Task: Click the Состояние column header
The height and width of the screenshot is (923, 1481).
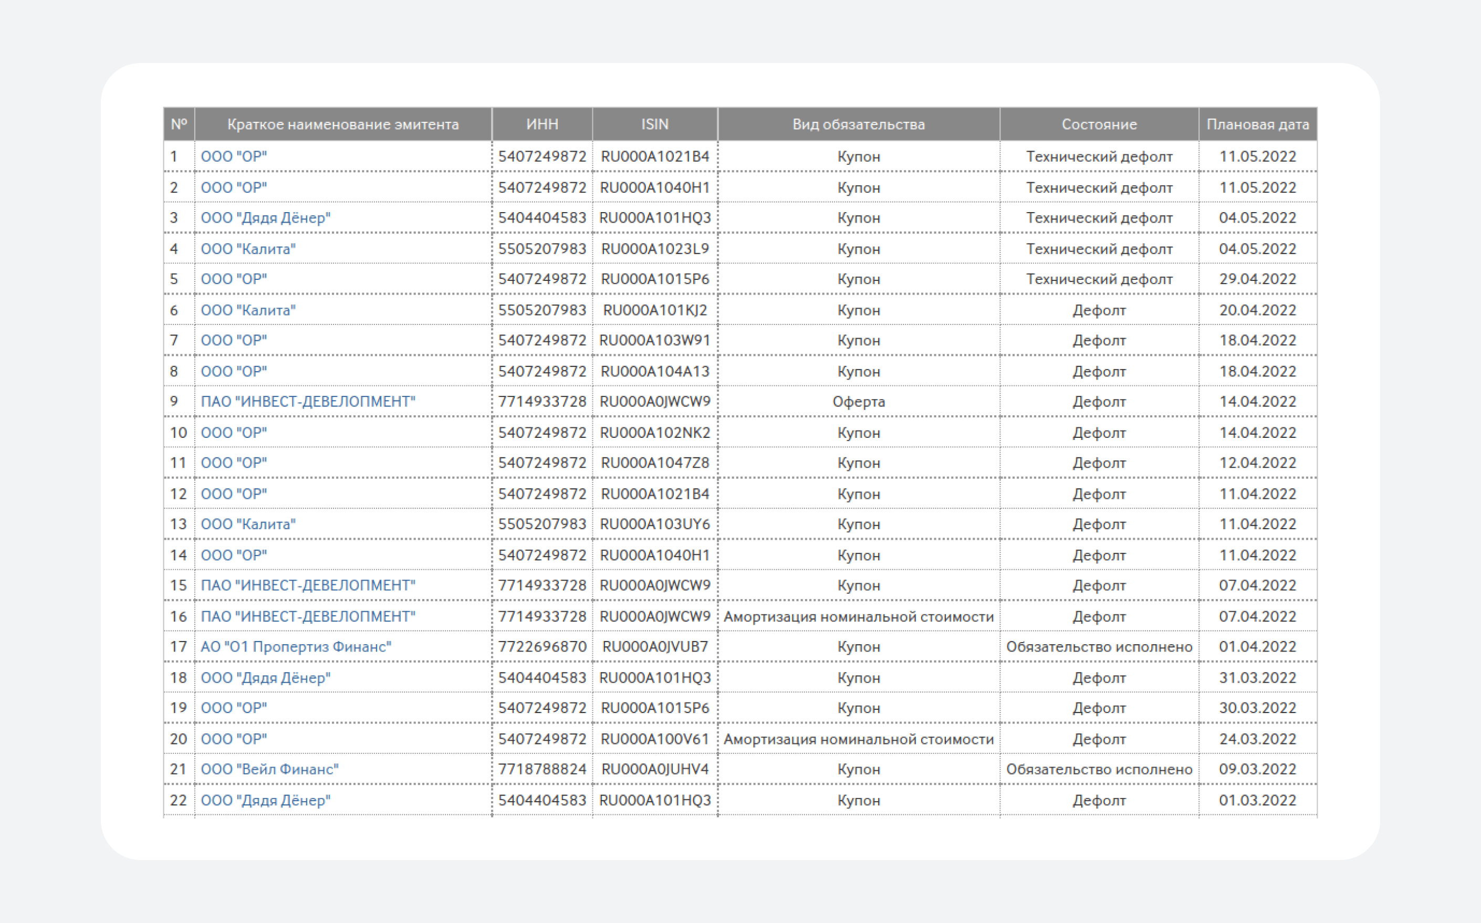Action: click(x=1099, y=124)
